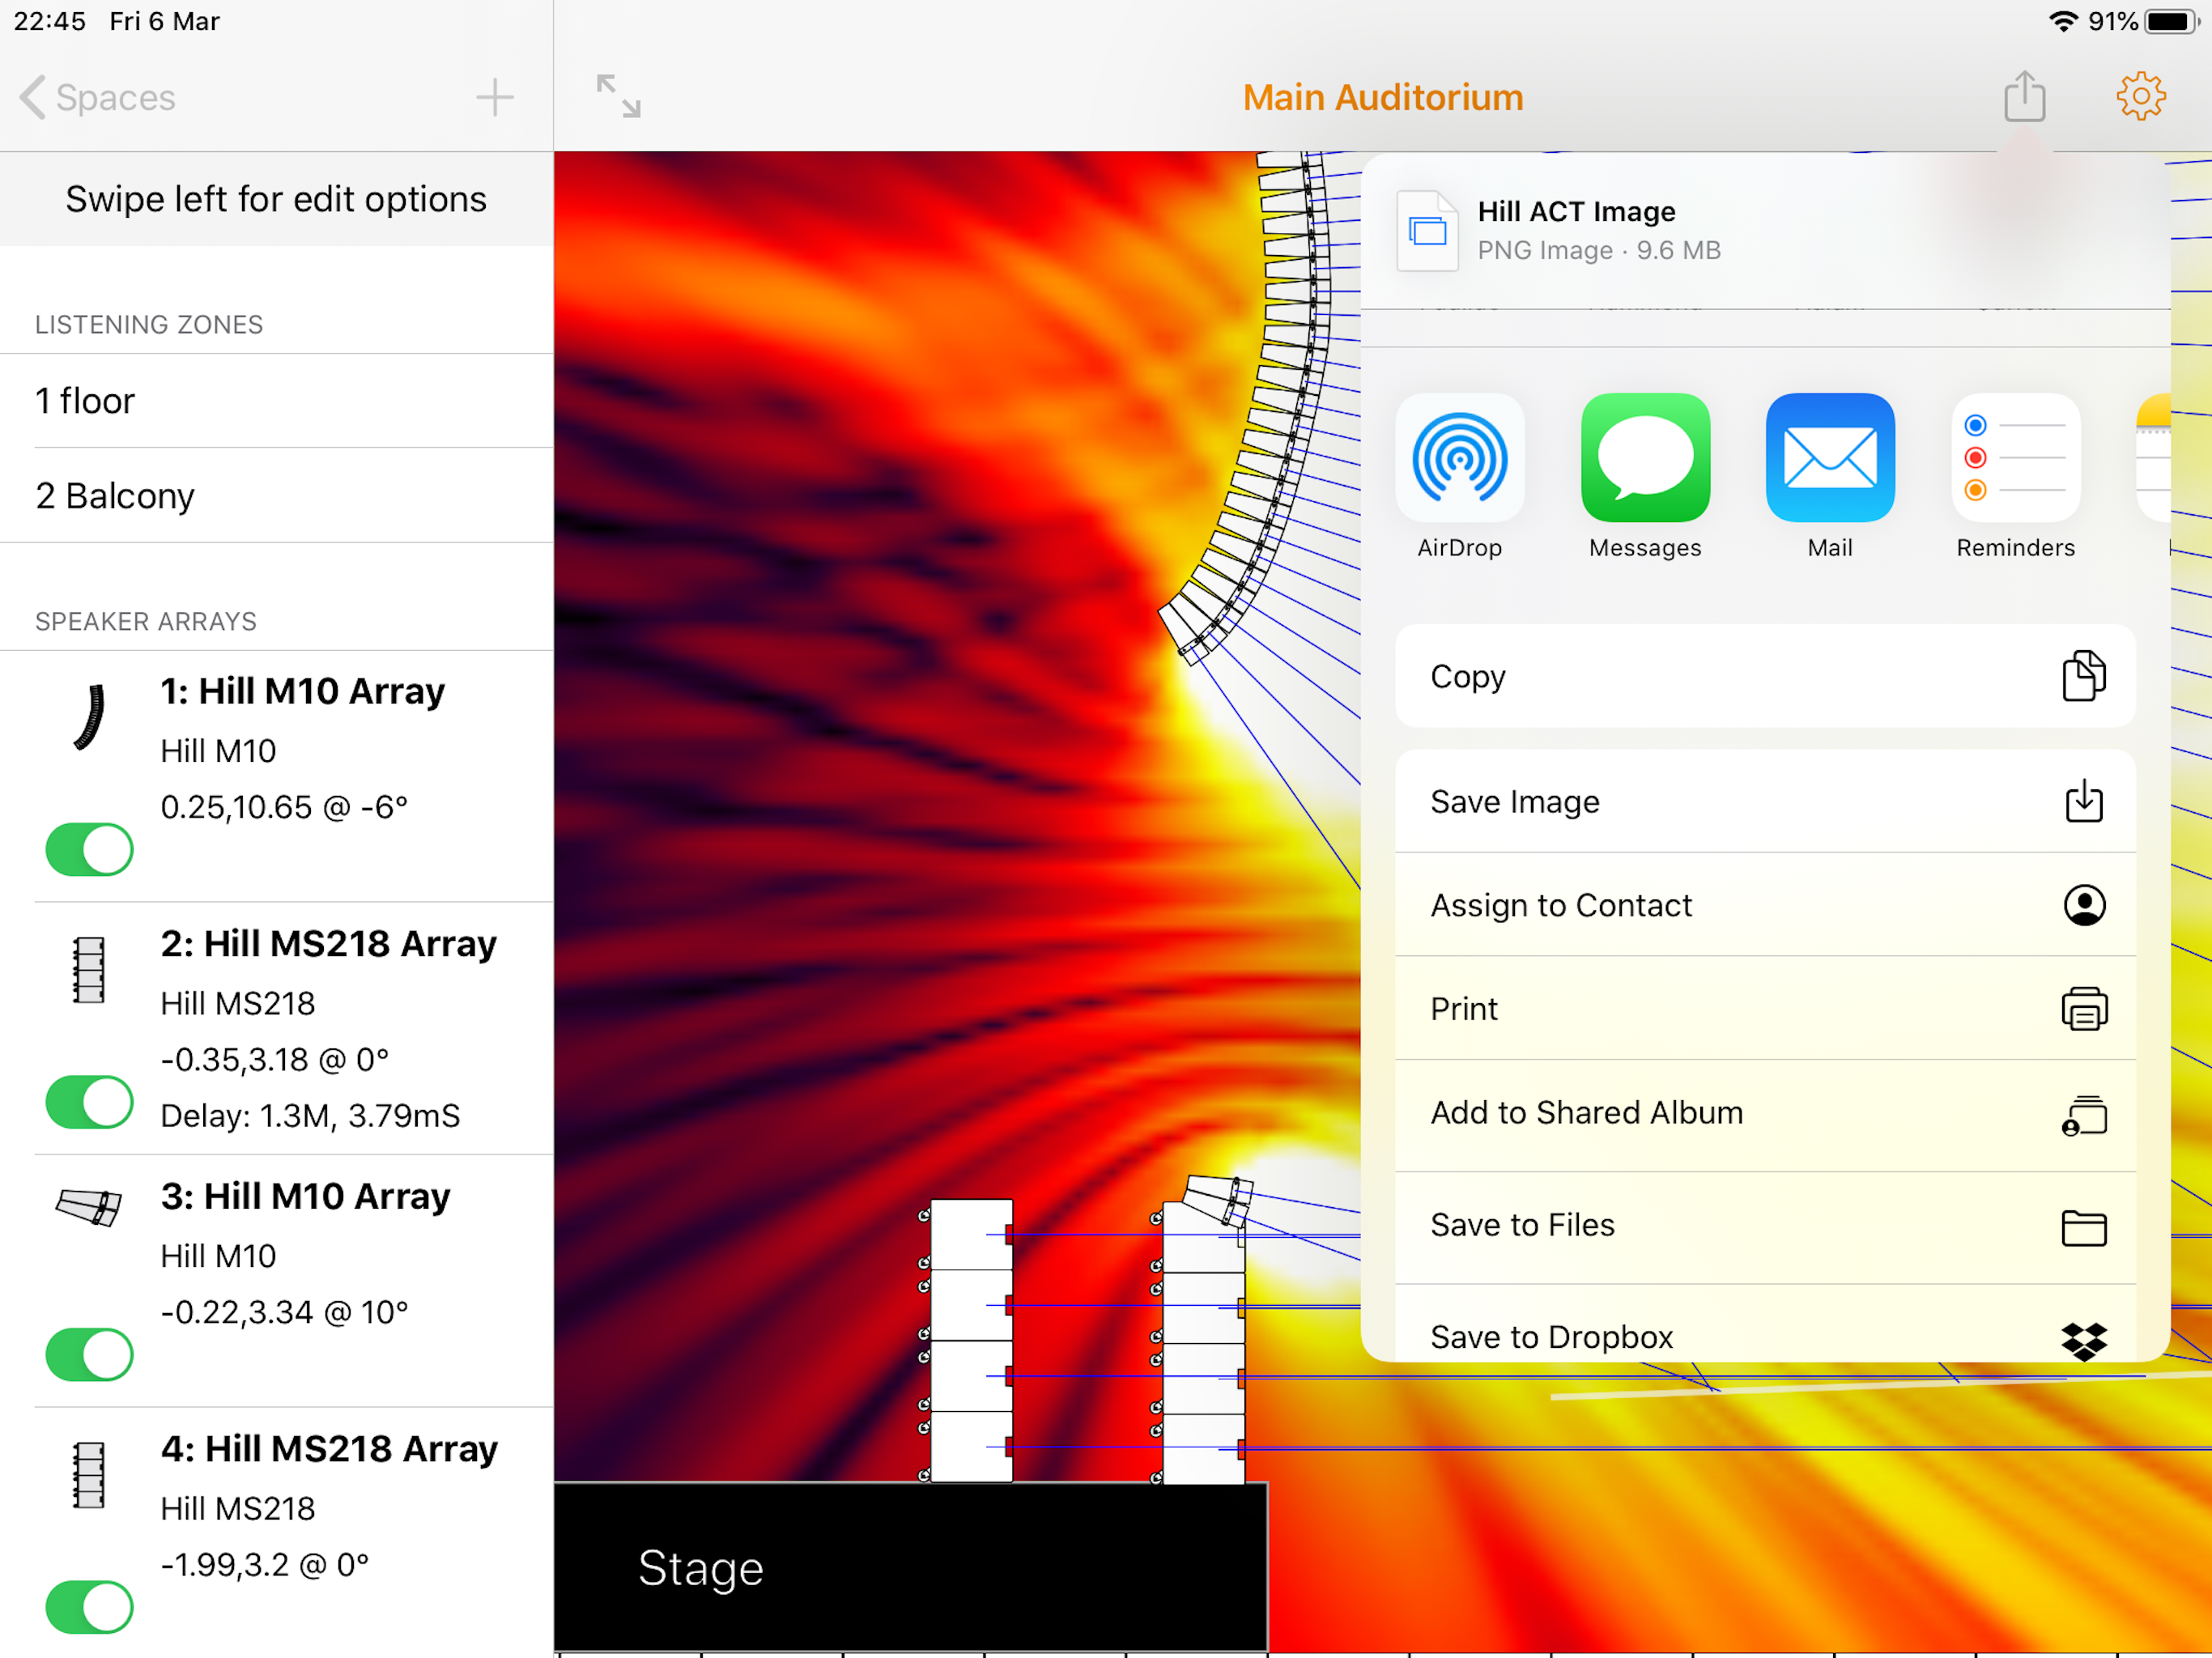The image size is (2212, 1658).
Task: Click Delay: 1.3M, 3.79mS text
Action: tap(310, 1116)
